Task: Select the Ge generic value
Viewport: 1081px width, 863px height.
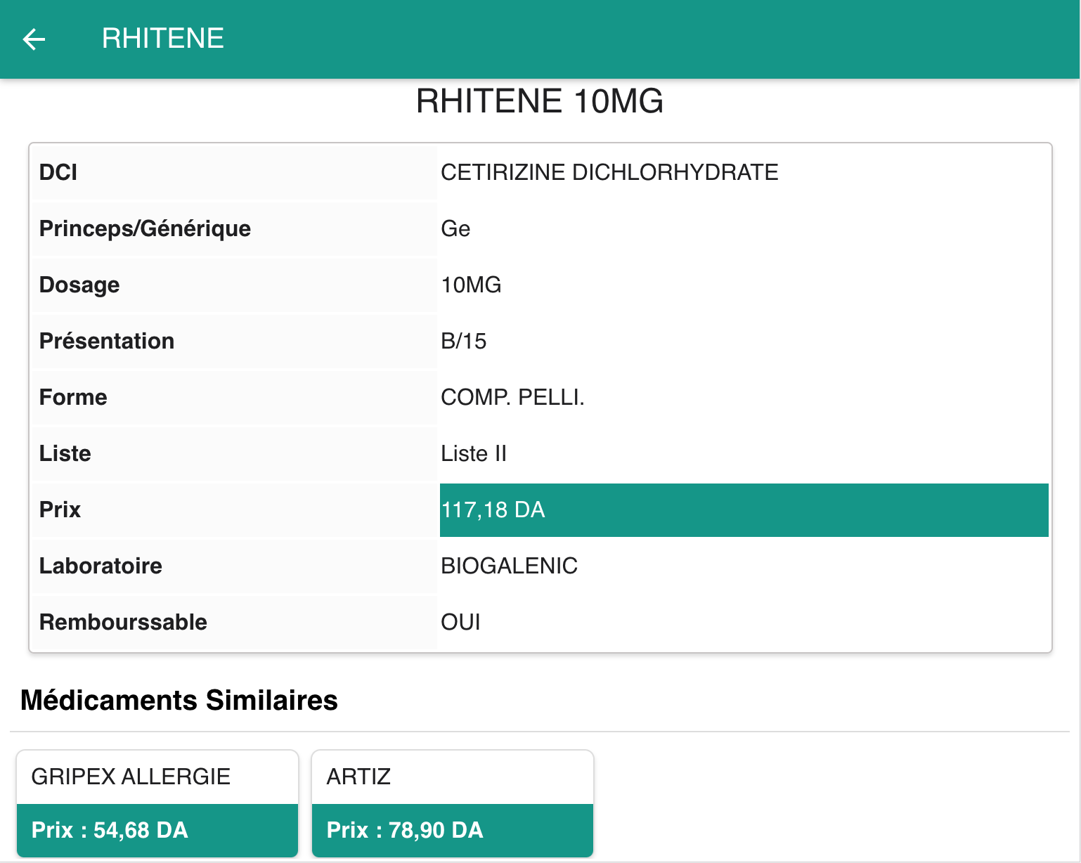Action: [455, 228]
